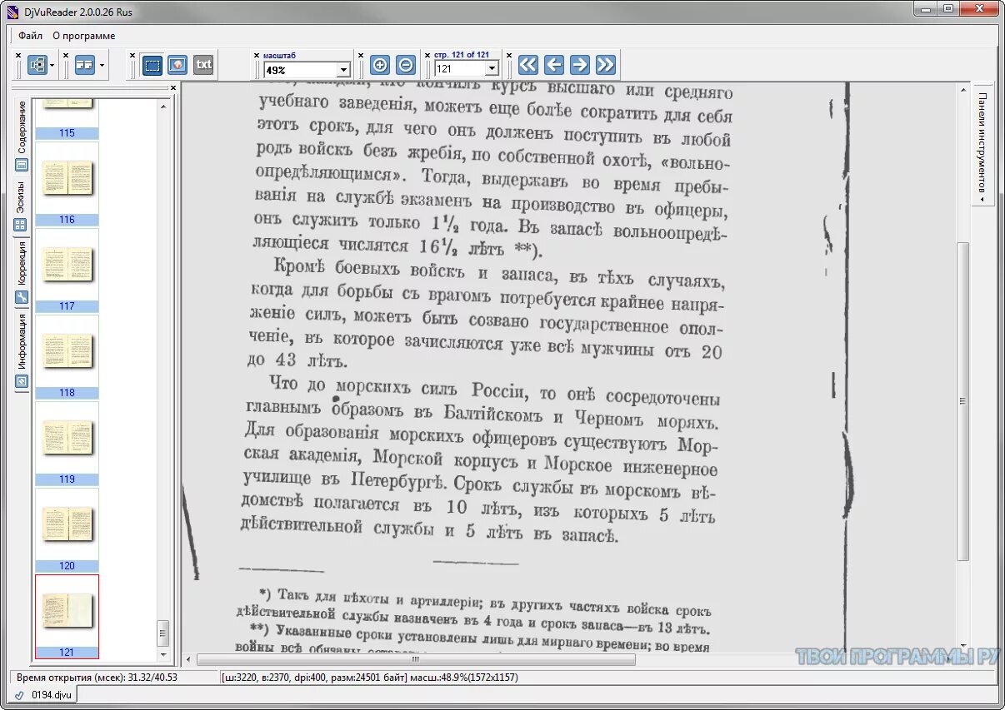Viewport: 1005px width, 710px height.
Task: Close the view mode toolbar group
Action: pos(66,55)
